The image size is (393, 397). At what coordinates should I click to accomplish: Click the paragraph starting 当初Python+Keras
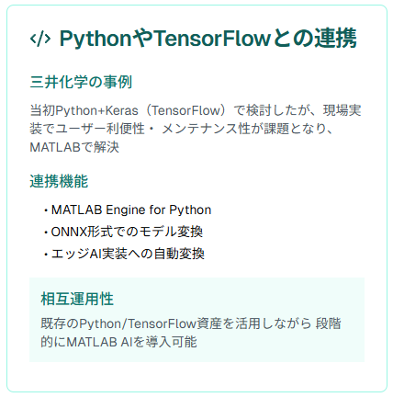point(196,129)
